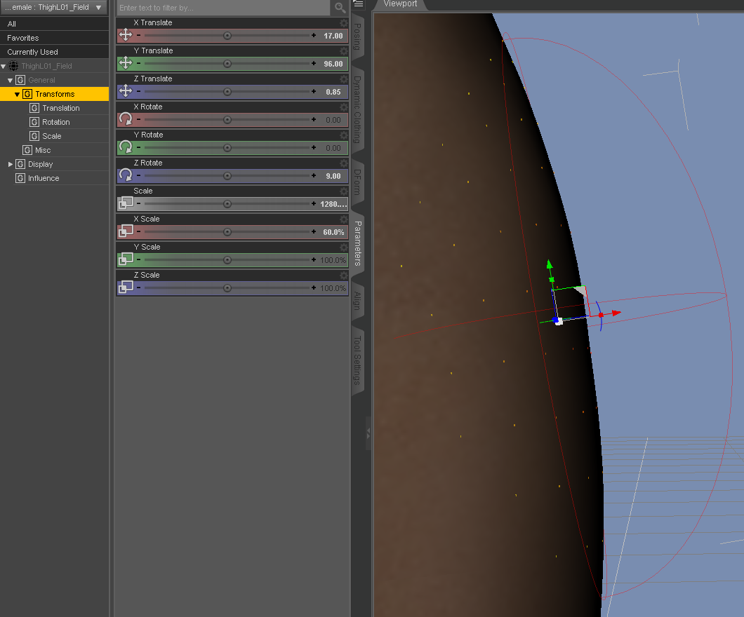Select the Scale group in tree
Screen dimensions: 744x617
(51, 137)
